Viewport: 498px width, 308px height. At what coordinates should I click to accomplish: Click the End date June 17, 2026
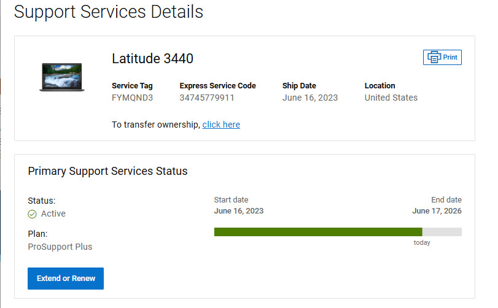coord(437,211)
